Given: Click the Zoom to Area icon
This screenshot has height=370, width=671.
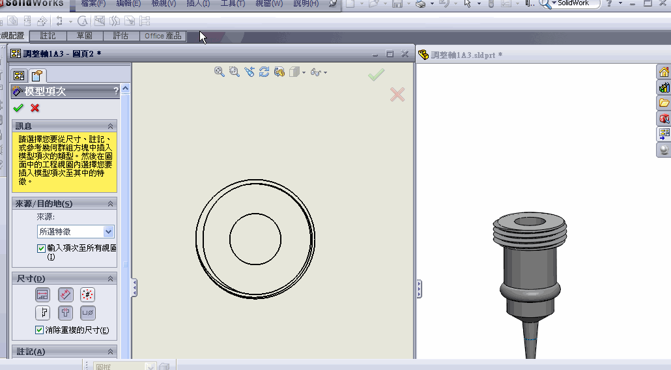Looking at the screenshot, I should (234, 72).
